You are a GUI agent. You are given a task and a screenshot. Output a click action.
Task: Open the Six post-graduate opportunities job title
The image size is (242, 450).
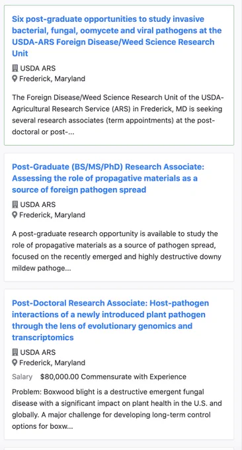[116, 36]
